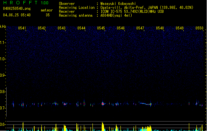This screenshot has width=207, height=131.
Task: Click the 'Receiving Location' field label
Action: coord(77,8)
